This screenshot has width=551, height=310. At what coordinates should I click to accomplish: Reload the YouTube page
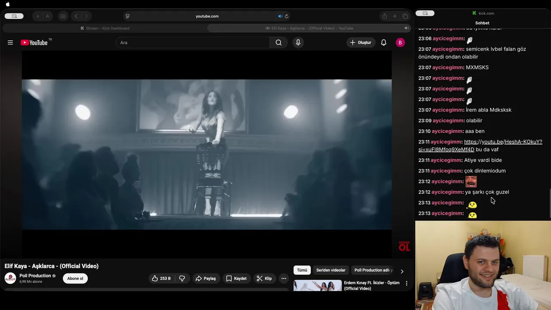[x=287, y=16]
